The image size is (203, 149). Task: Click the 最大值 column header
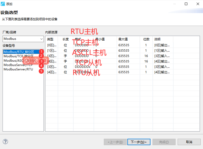click(x=128, y=39)
